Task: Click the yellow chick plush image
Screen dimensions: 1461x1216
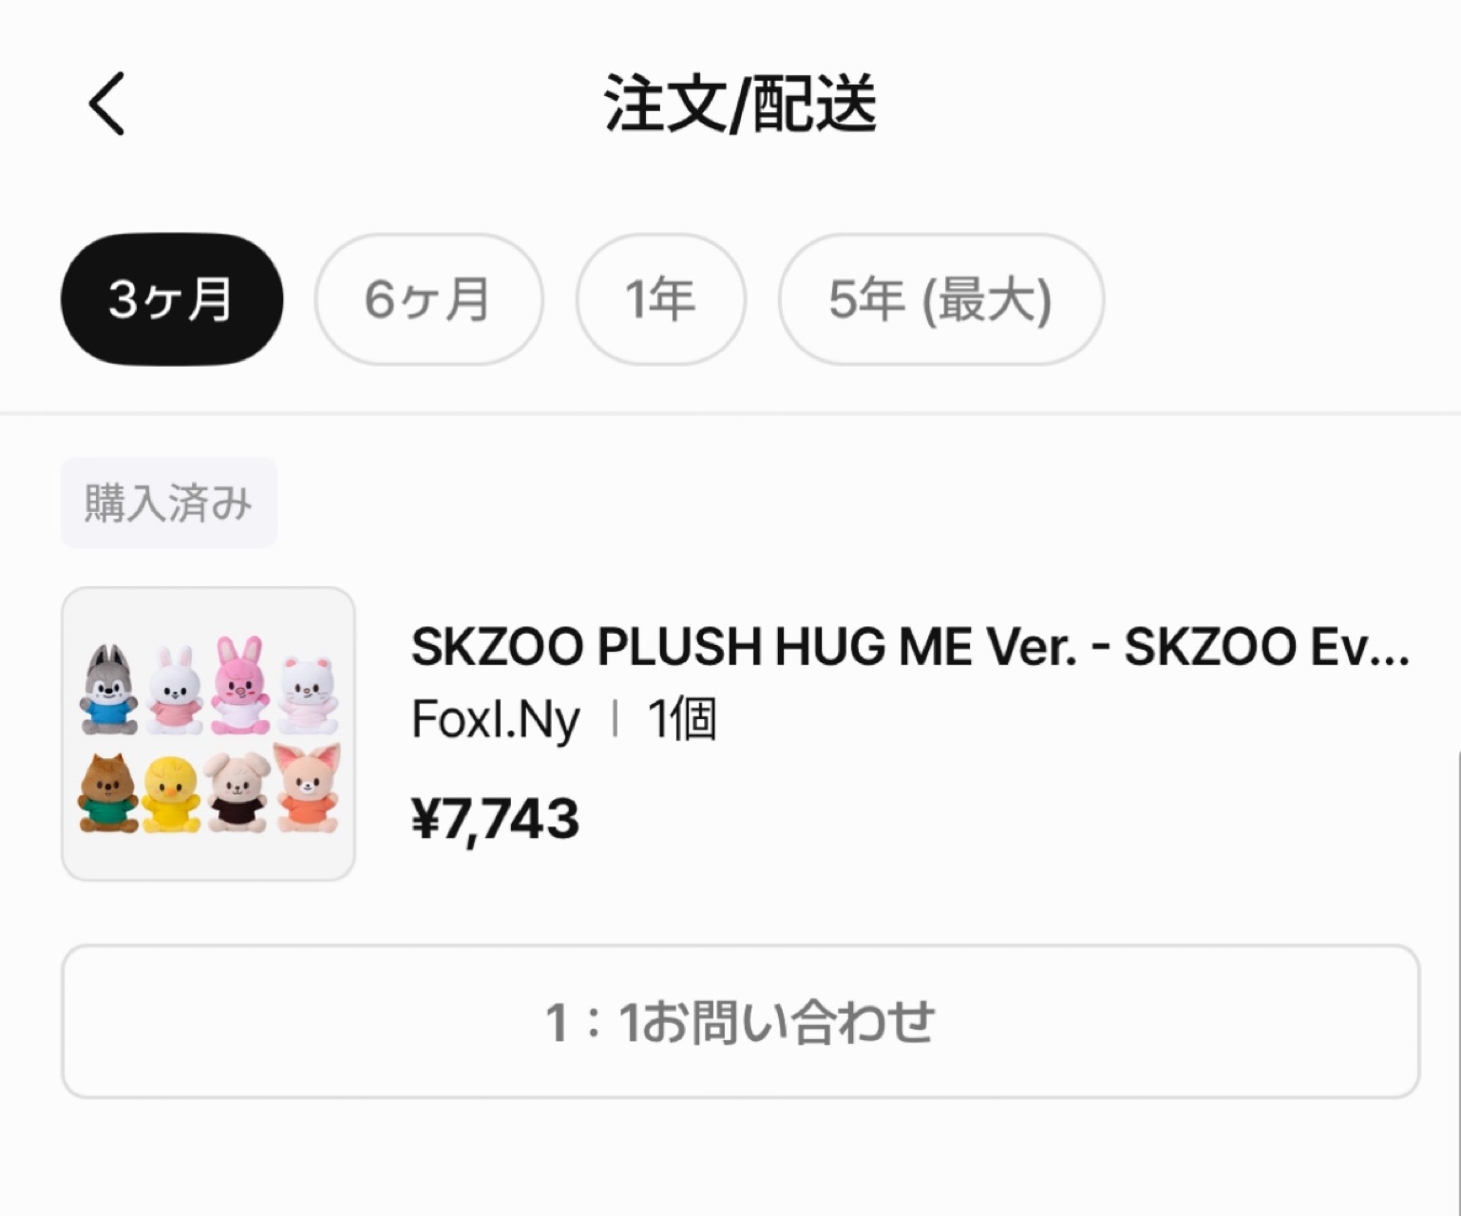Action: [x=172, y=794]
